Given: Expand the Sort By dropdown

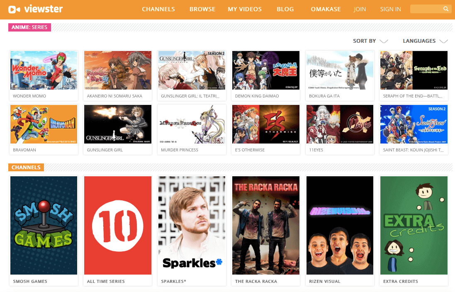Looking at the screenshot, I should (x=370, y=41).
